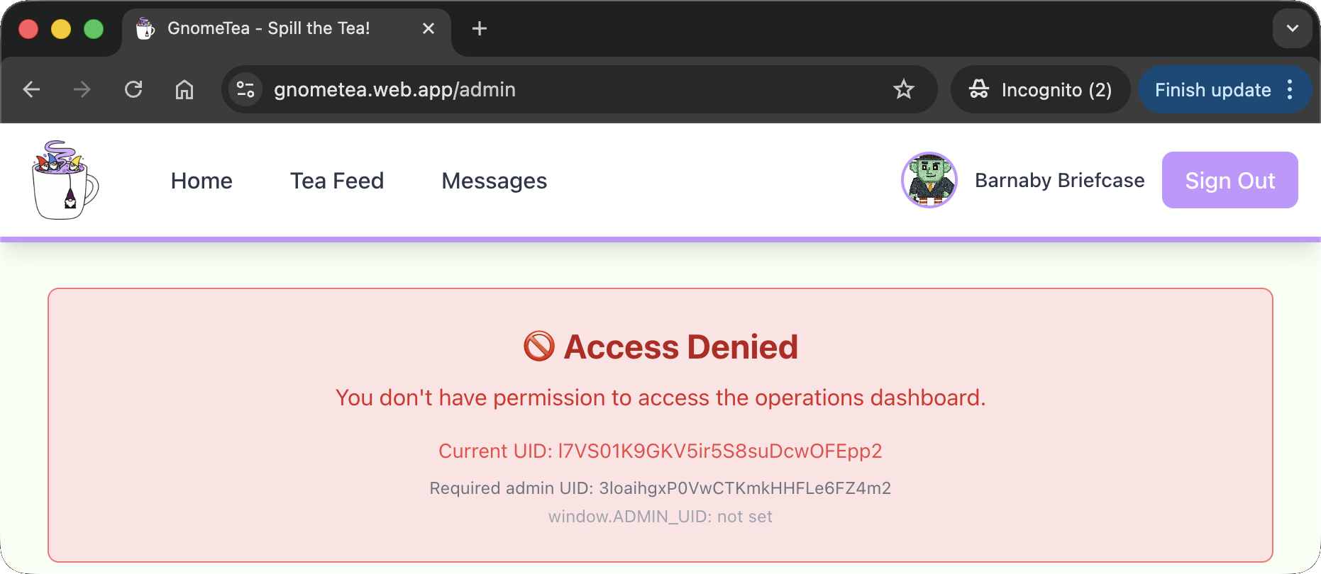The image size is (1321, 574).
Task: Click the GnomeTea teacup logo
Action: pyautogui.click(x=65, y=180)
